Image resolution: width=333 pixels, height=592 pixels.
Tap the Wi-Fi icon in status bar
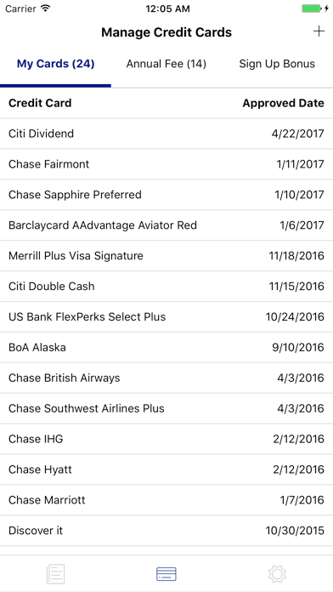45,9
